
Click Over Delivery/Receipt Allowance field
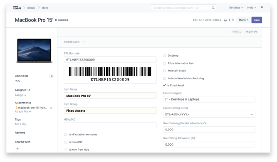209,130
